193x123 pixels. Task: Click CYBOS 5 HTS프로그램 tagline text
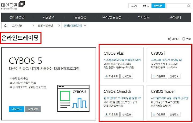[x=44, y=69]
